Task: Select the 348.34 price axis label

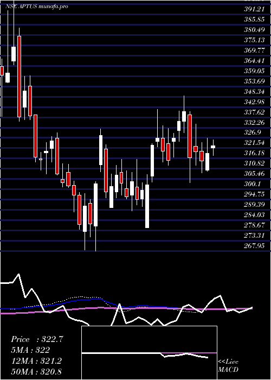Action: [254, 91]
